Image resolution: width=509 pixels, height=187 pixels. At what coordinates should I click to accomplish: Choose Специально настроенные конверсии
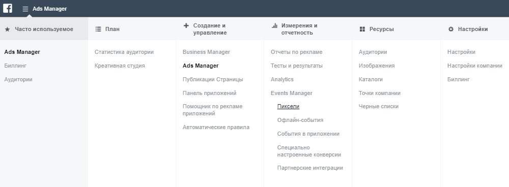click(x=309, y=151)
